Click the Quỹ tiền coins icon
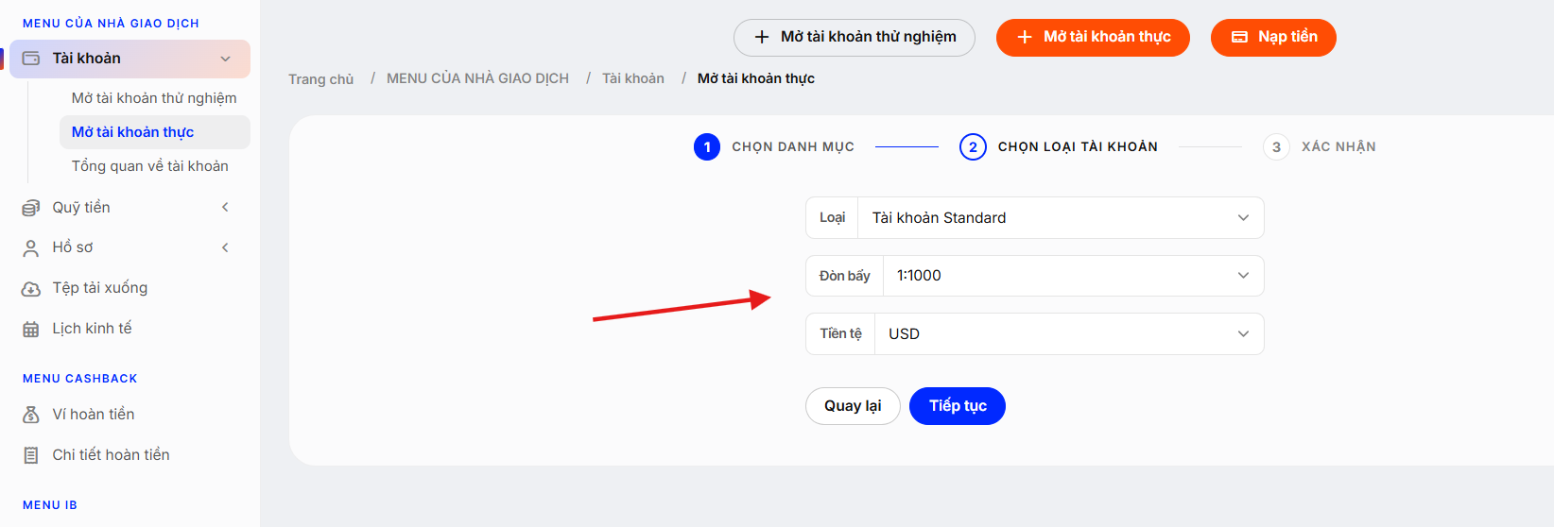 31,208
